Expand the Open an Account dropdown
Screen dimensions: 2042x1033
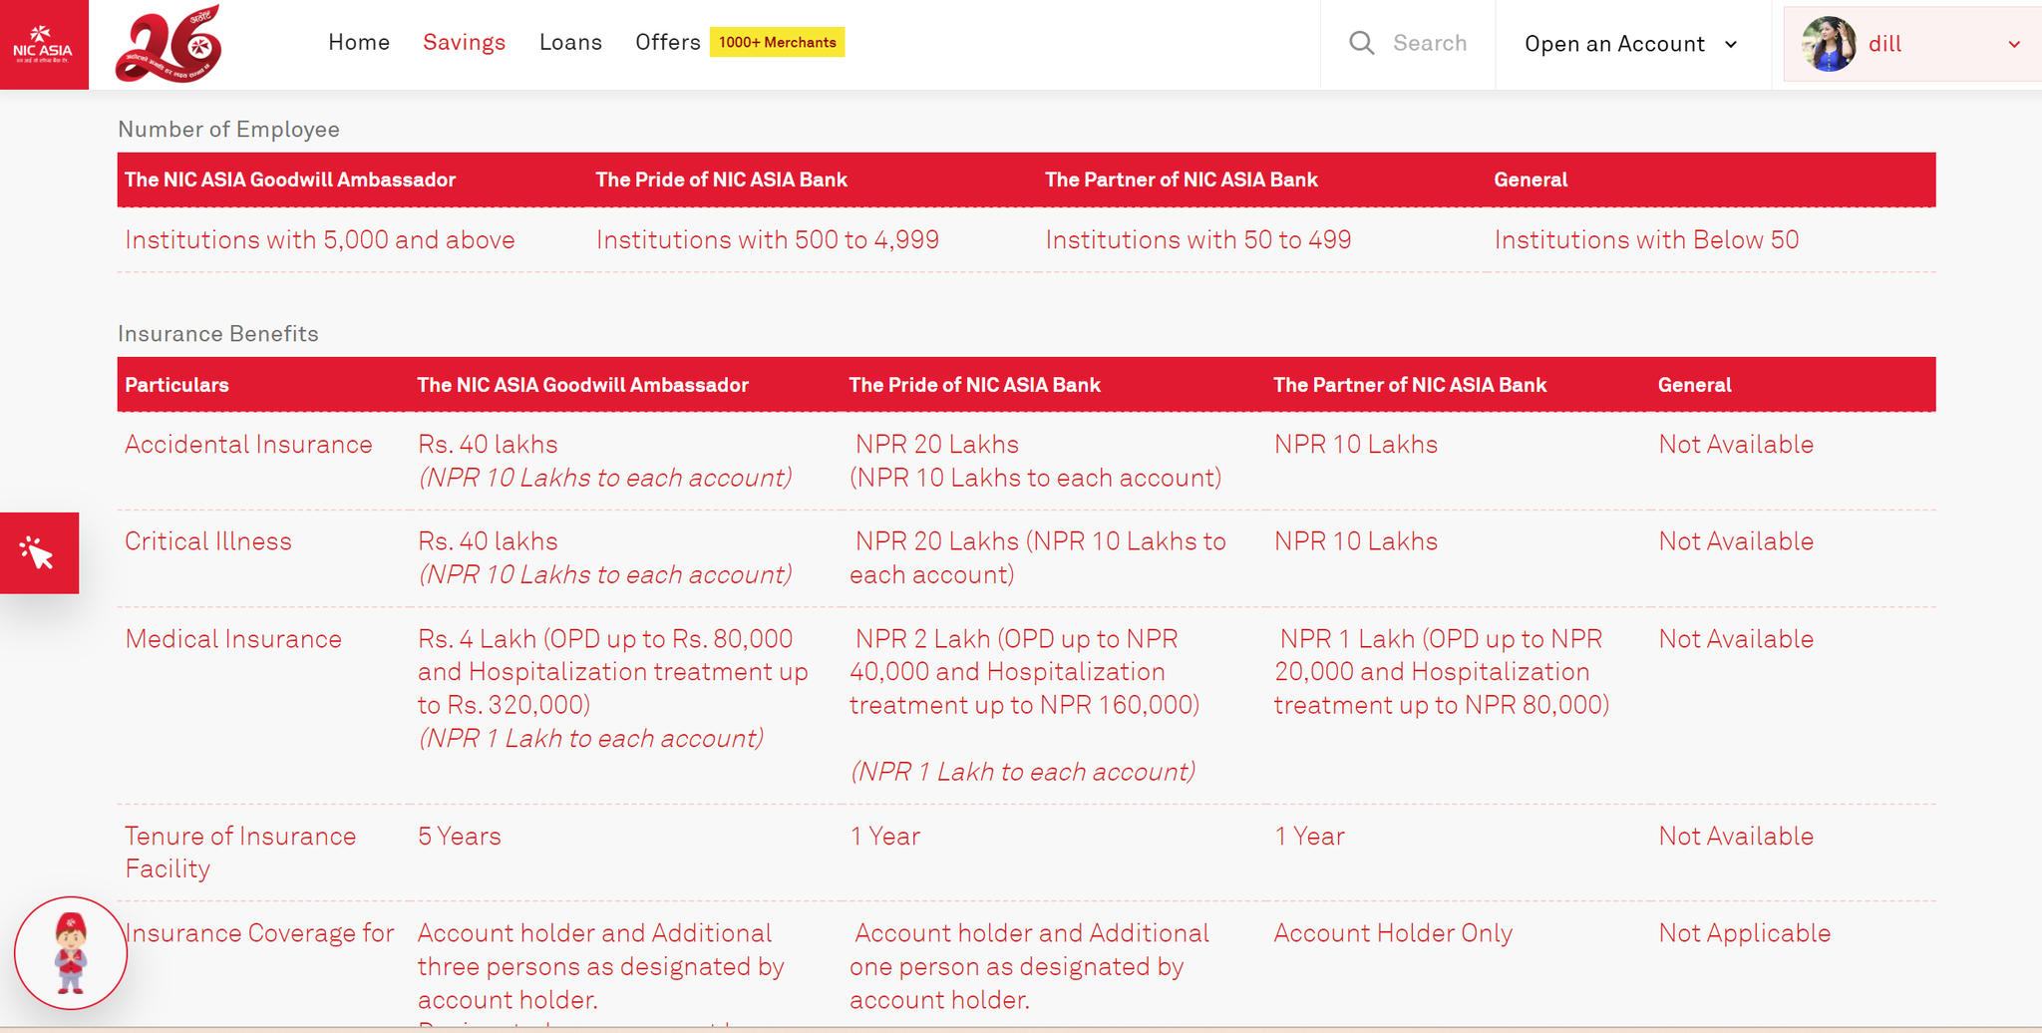tap(1630, 44)
